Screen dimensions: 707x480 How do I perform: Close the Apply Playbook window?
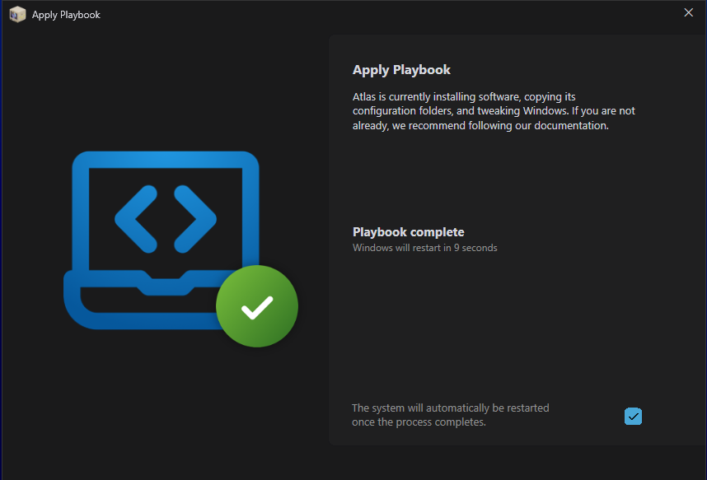click(689, 12)
